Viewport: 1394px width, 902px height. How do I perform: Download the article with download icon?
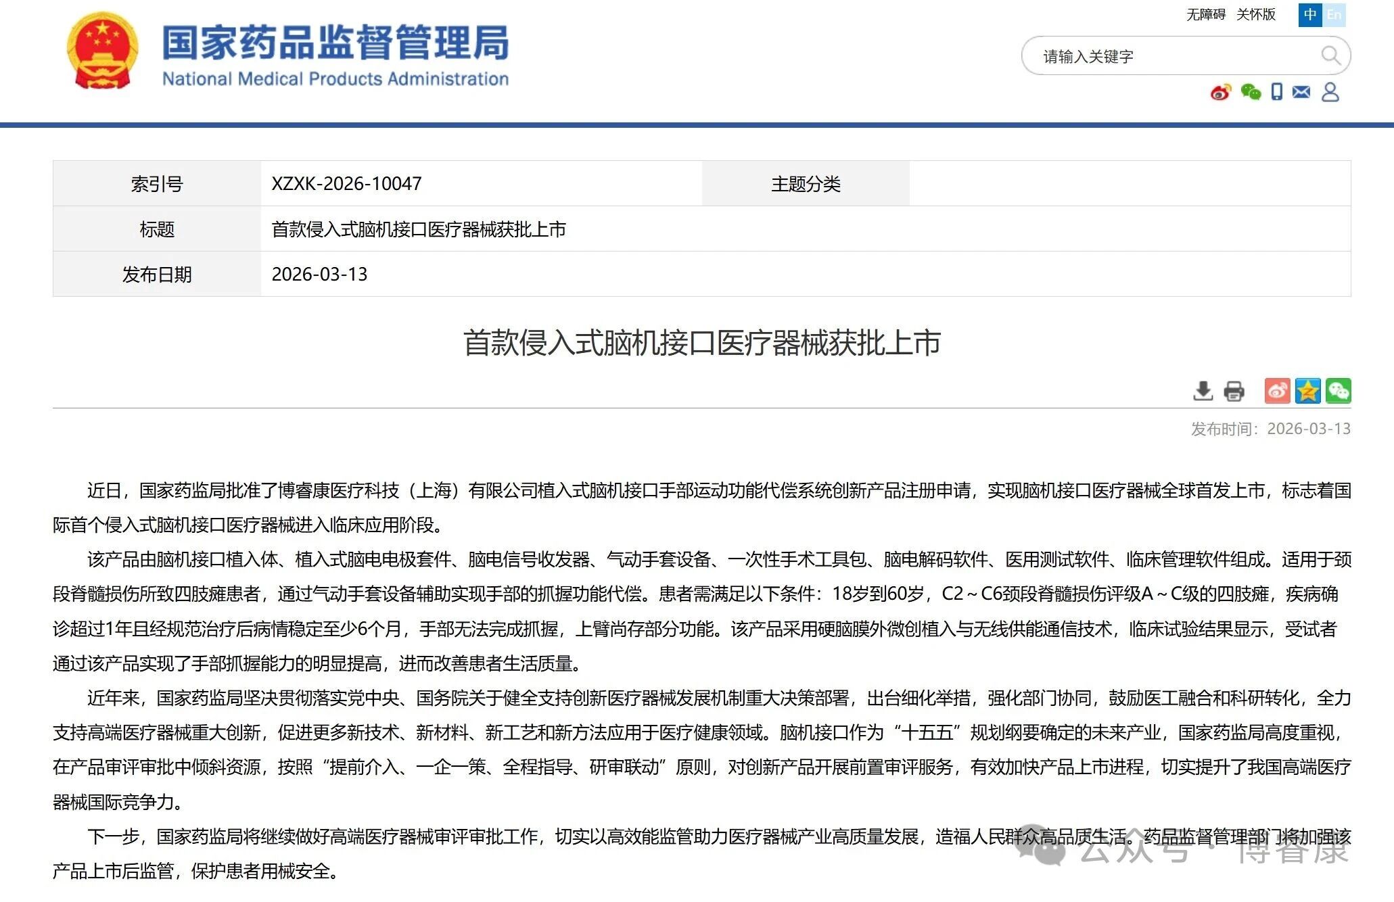pyautogui.click(x=1203, y=391)
